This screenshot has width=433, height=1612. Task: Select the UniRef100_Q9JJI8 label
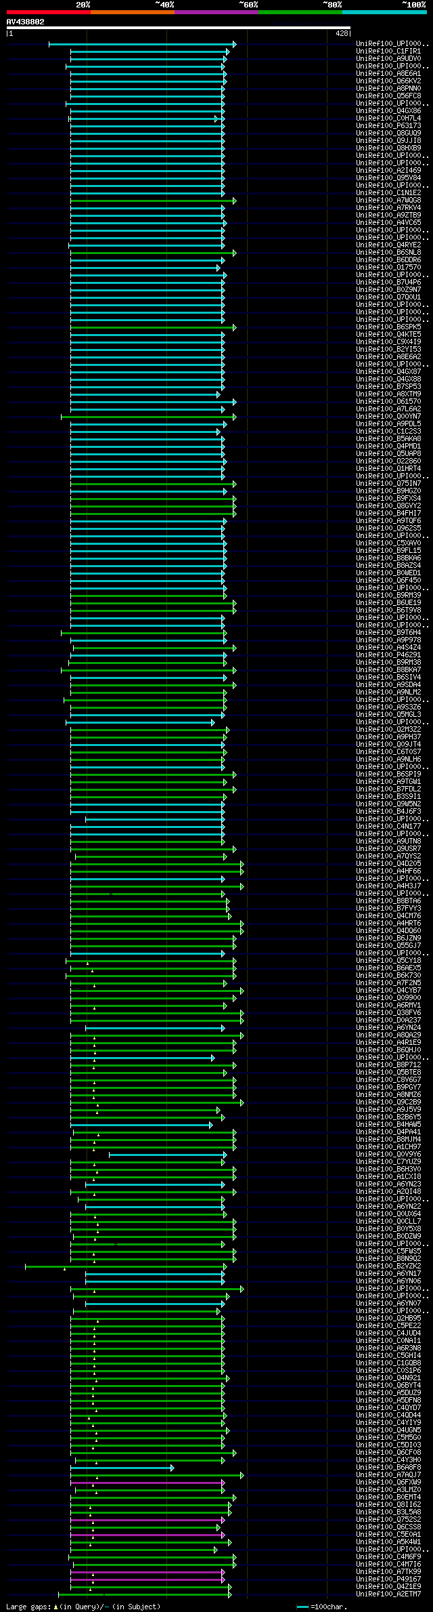click(388, 140)
